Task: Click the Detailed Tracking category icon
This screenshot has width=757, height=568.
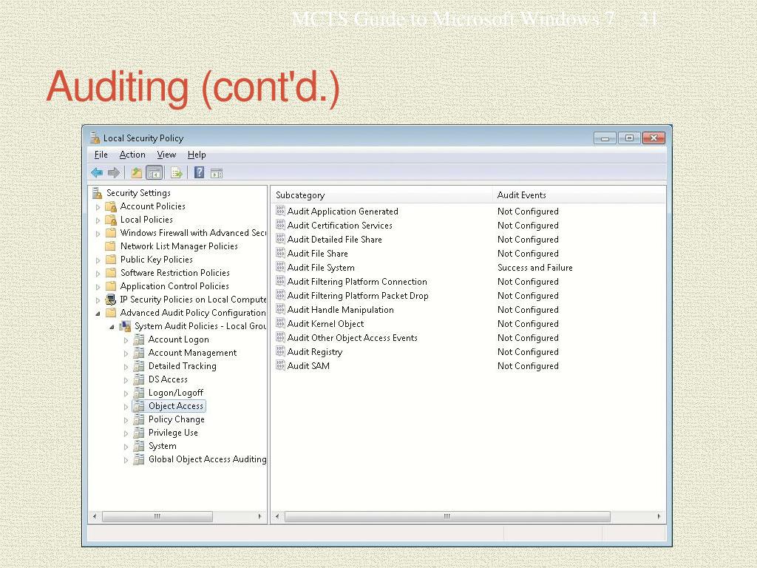Action: click(139, 366)
